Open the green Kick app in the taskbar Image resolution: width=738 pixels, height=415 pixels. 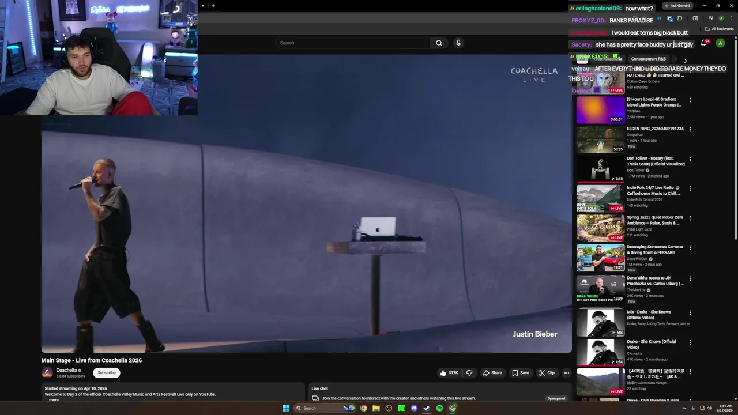click(401, 408)
